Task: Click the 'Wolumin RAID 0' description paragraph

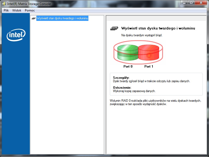Action: tap(155, 102)
